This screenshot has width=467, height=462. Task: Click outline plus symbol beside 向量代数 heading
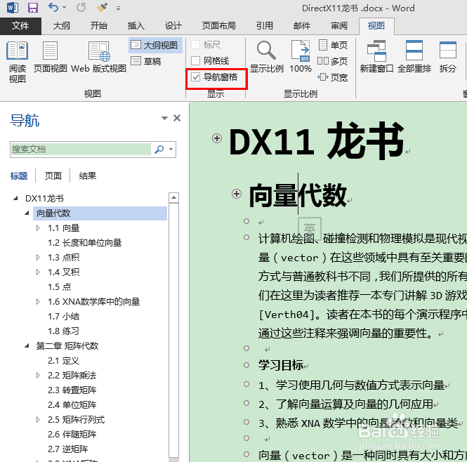click(237, 194)
